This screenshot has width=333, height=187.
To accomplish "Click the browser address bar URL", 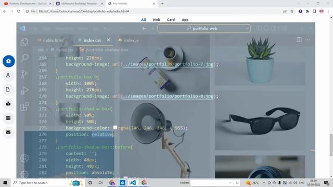I will (x=84, y=11).
